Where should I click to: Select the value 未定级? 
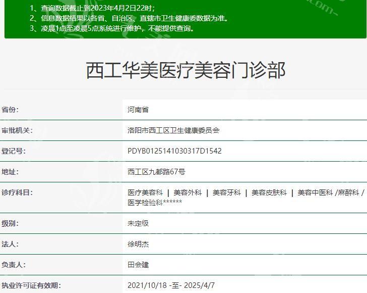point(138,223)
